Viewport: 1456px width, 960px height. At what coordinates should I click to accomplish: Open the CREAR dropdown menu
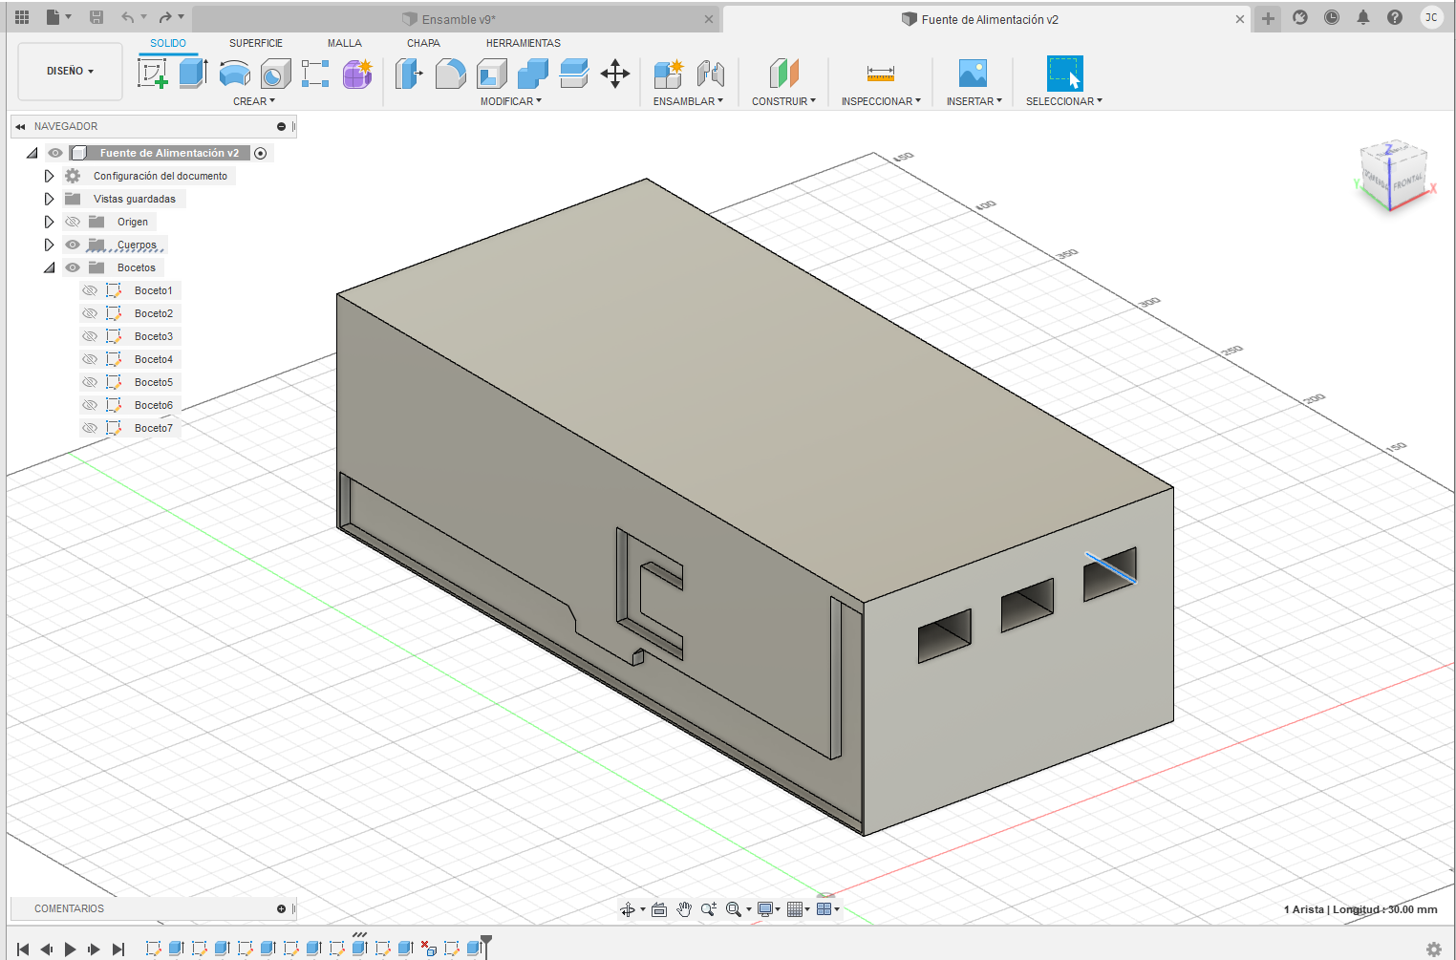(x=254, y=101)
